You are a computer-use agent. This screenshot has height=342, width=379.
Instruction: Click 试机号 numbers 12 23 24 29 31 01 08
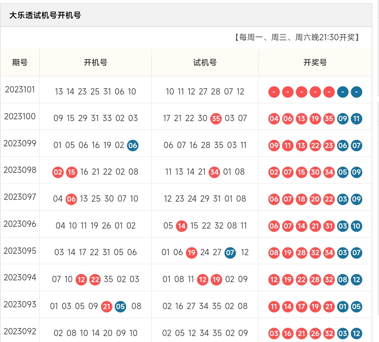pos(205,199)
